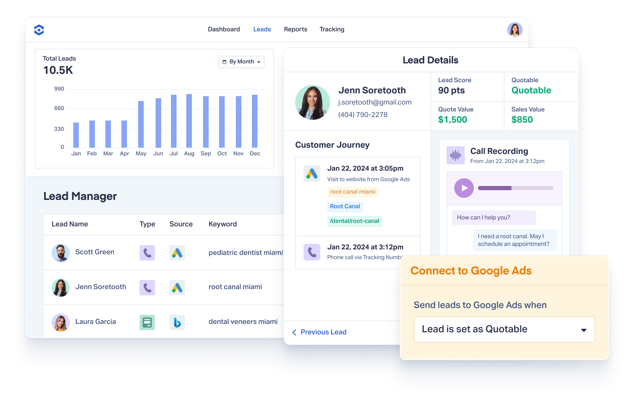
Task: Click the Call Recording waveform icon
Action: click(x=456, y=155)
